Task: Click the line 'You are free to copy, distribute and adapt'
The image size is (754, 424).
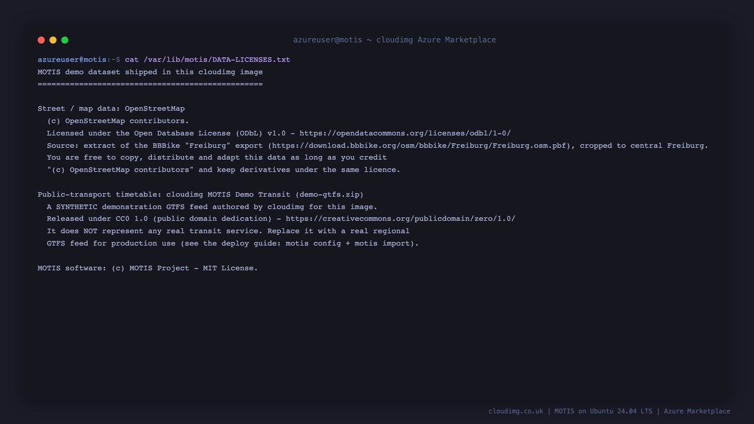Action: tap(217, 157)
